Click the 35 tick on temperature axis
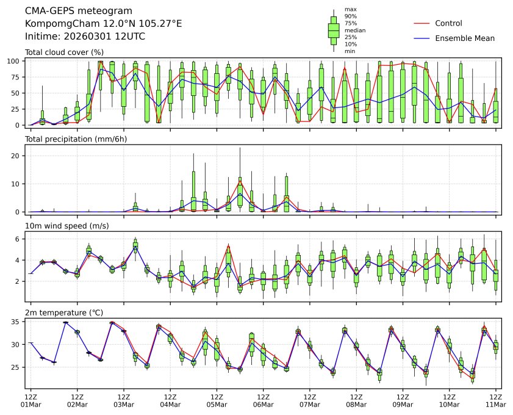This screenshot has height=415, width=513. click(x=18, y=322)
